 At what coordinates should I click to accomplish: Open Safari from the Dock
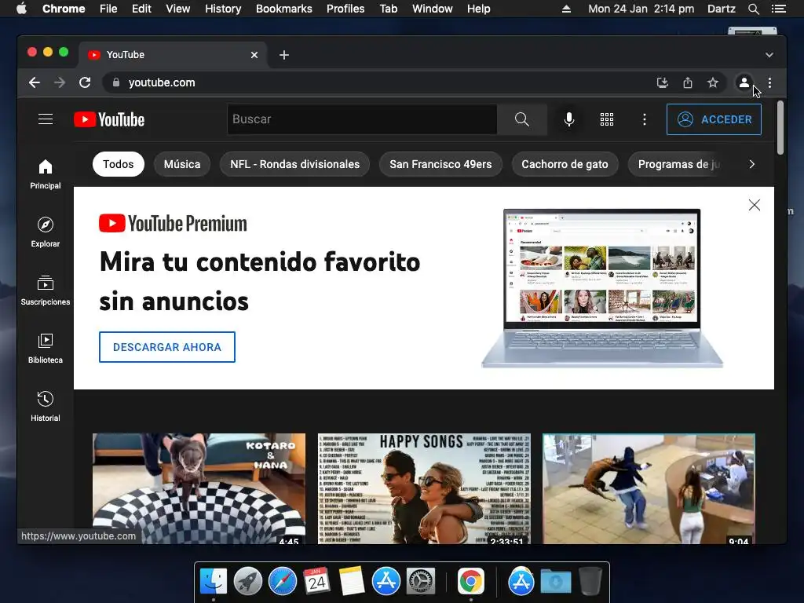tap(283, 581)
